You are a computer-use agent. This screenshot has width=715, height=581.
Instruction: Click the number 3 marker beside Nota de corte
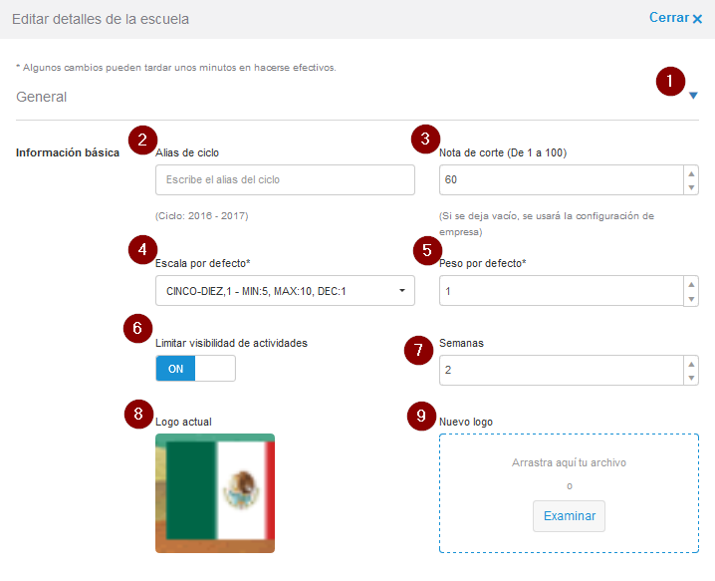[425, 139]
